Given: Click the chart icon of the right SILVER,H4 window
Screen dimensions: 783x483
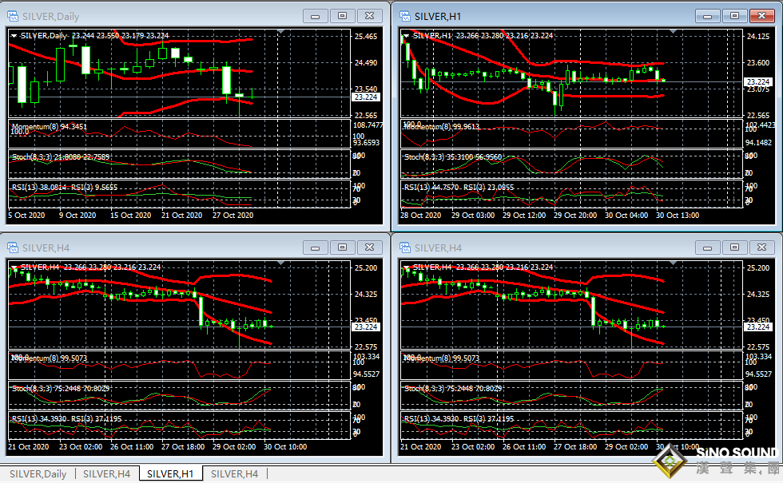Looking at the screenshot, I should click(405, 248).
